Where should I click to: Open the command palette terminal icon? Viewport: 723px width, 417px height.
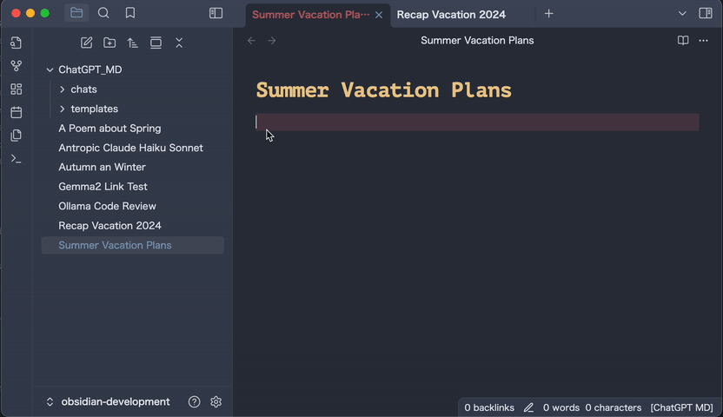pyautogui.click(x=16, y=158)
